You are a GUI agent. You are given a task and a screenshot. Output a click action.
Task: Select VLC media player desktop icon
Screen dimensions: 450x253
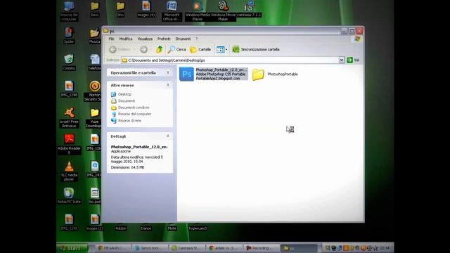point(69,171)
